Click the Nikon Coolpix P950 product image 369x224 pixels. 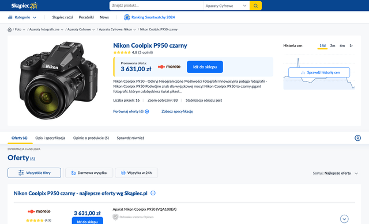59,80
